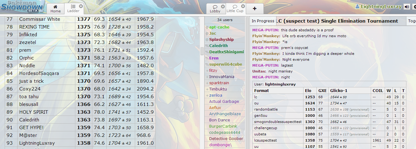The width and height of the screenshot is (416, 149).
Task: Toggle the tournament panel at right edge
Action: point(411,21)
